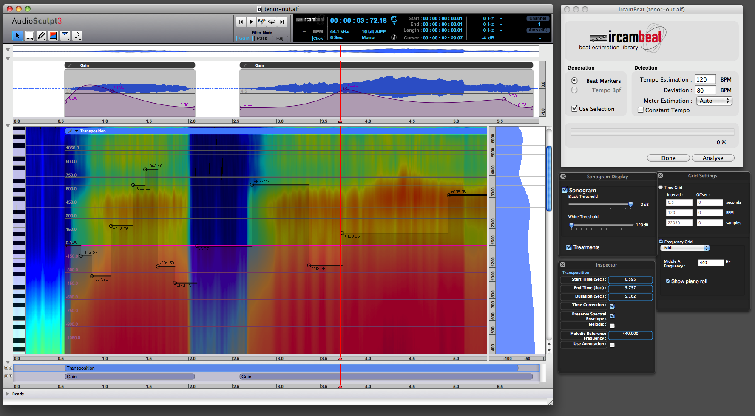Viewport: 755px width, 416px height.
Task: Click the BPM Click button
Action: click(318, 38)
